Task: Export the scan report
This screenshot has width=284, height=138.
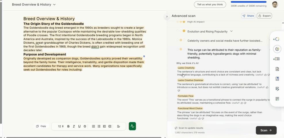Action: coord(264,16)
